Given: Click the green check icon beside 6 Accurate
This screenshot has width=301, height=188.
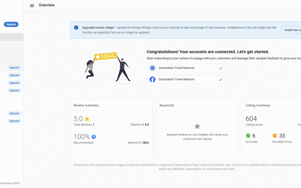Looking at the screenshot, I should pos(248,136).
